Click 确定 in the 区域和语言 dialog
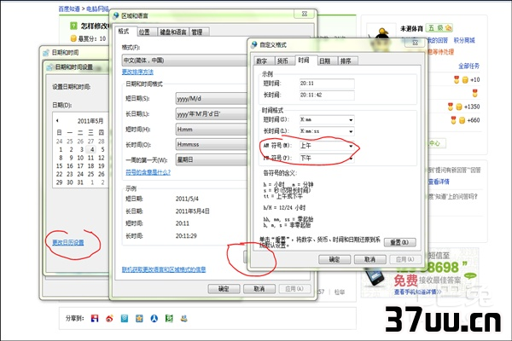The width and height of the screenshot is (512, 341). pos(224,289)
